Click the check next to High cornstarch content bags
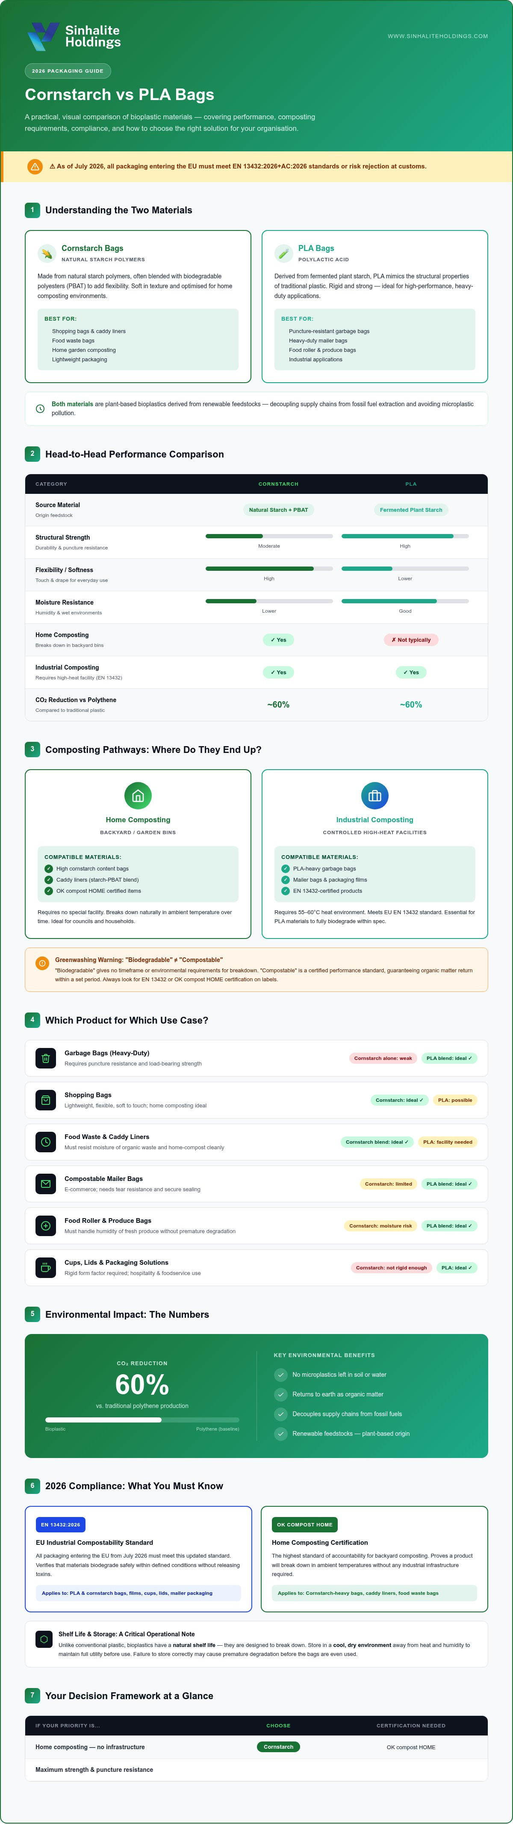Viewport: 513px width, 1824px height. 49,869
